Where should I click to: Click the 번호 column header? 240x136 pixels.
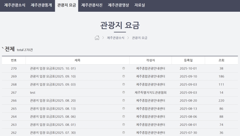pyautogui.click(x=14, y=60)
